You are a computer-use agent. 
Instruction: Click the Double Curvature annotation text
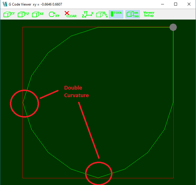tap(76, 91)
